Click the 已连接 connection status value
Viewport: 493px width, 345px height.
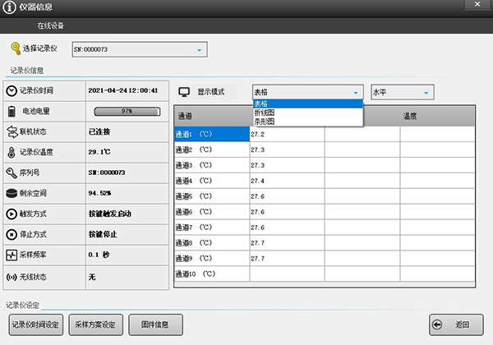click(x=99, y=131)
